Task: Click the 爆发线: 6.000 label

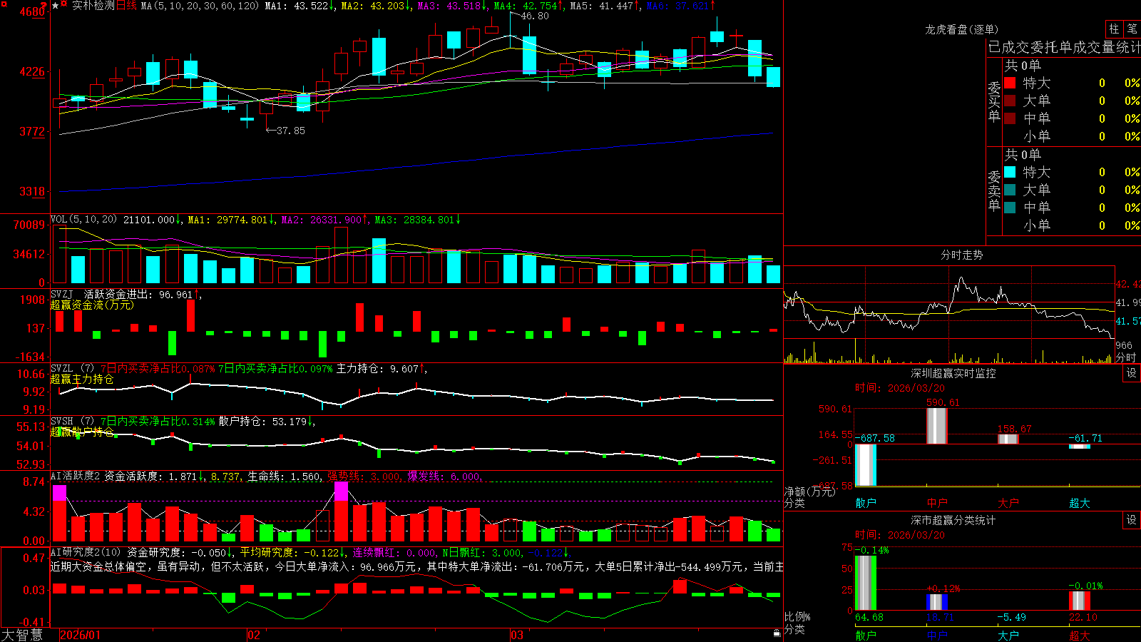Action: (x=444, y=476)
